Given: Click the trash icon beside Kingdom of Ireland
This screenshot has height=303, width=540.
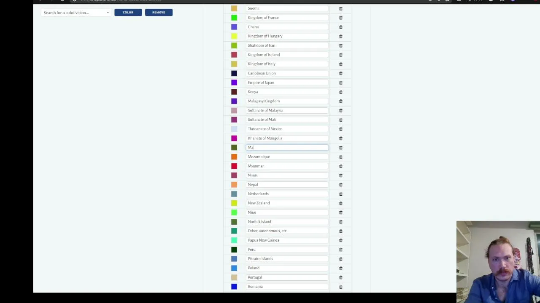Looking at the screenshot, I should [341, 55].
